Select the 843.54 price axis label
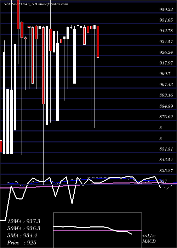 click(x=166, y=160)
